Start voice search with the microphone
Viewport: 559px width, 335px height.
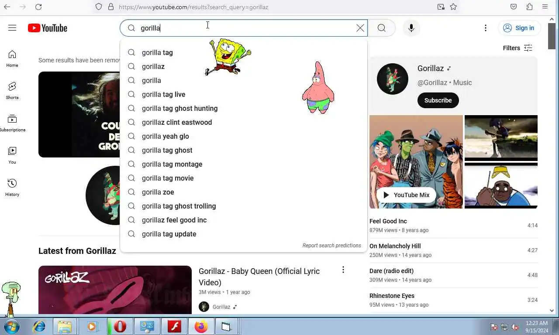click(x=411, y=28)
